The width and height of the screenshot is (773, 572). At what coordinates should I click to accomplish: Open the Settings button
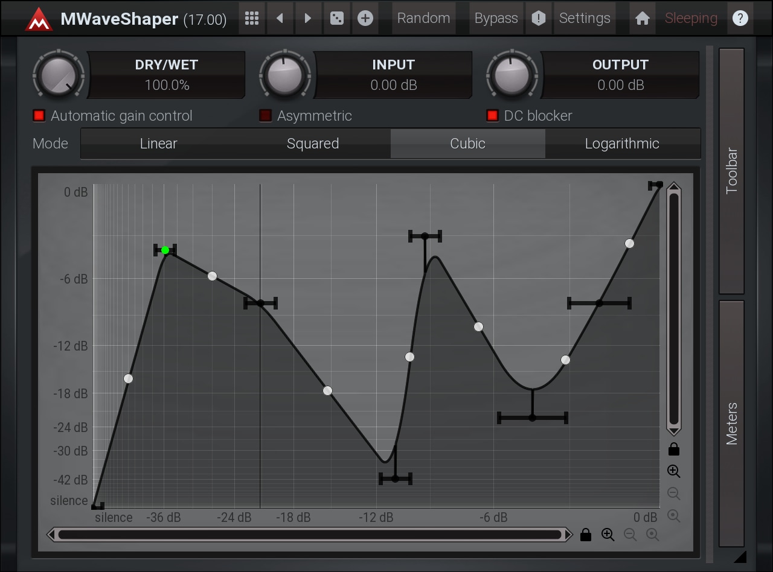585,18
